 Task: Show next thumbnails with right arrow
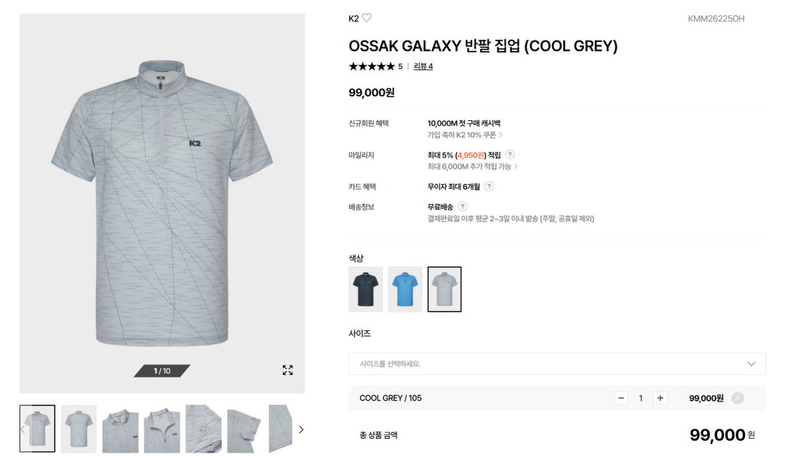click(301, 429)
